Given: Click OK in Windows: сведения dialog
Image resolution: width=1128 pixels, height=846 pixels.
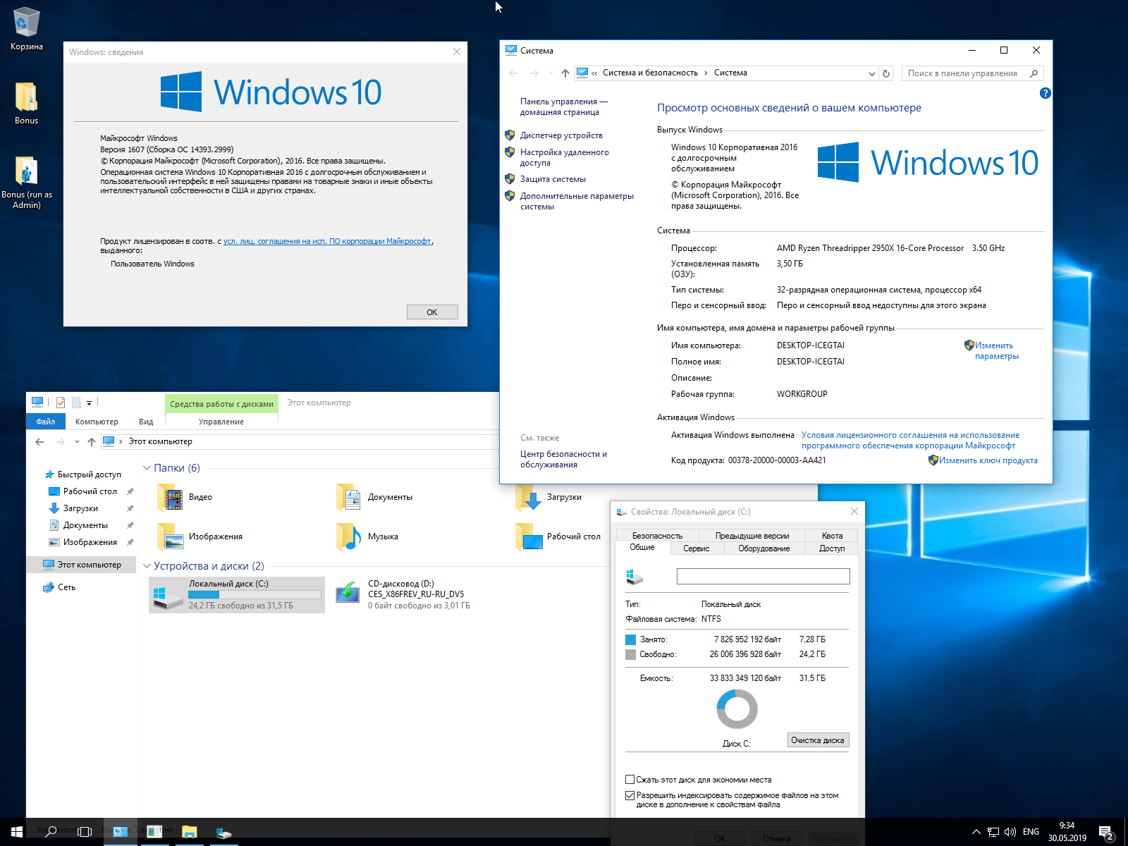Looking at the screenshot, I should point(432,312).
